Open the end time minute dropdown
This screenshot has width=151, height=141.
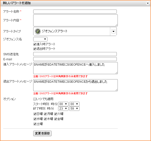point(74,109)
